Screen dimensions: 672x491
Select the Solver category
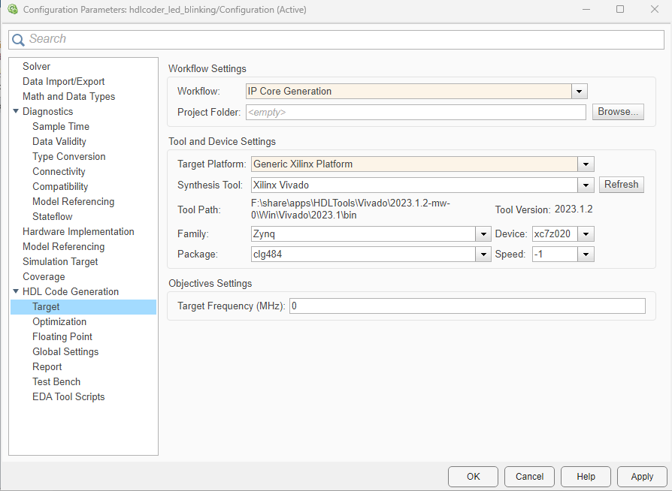[36, 66]
